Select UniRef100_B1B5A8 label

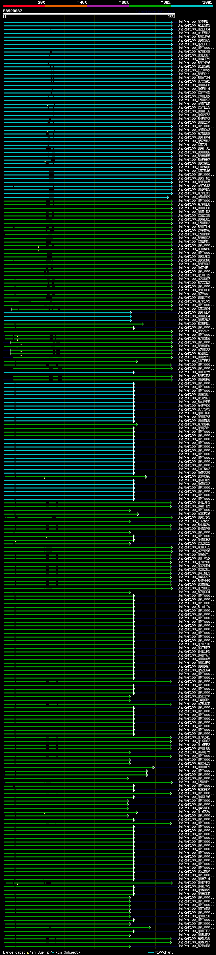pos(193,66)
